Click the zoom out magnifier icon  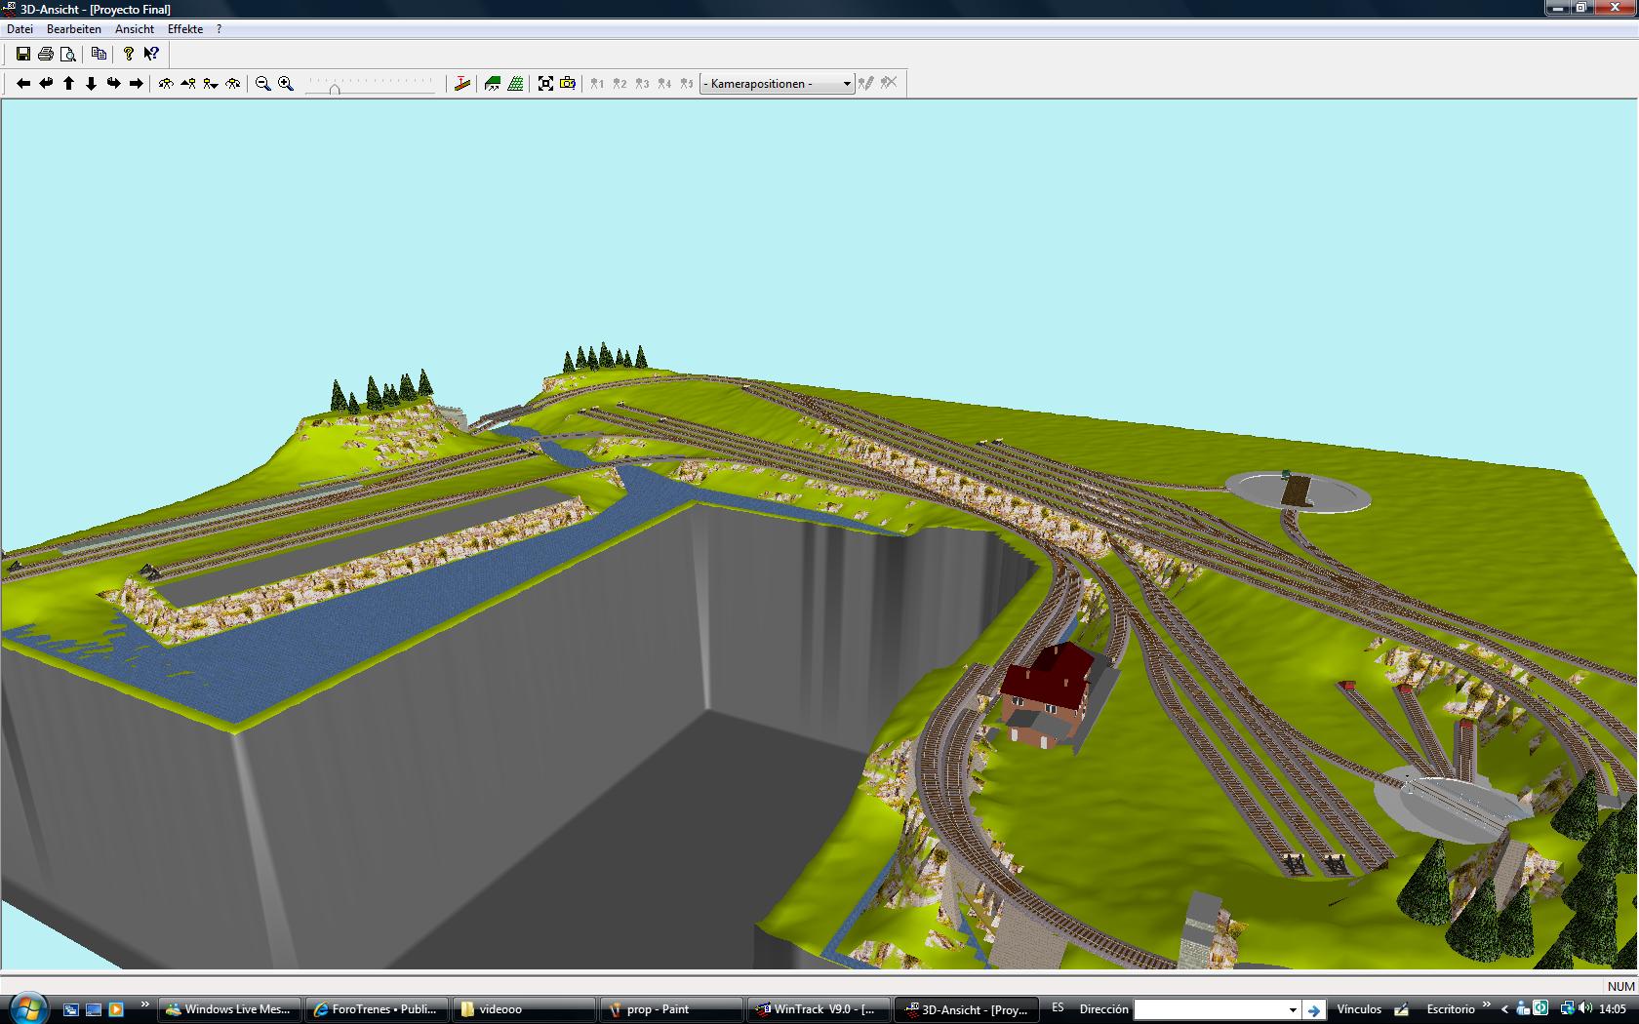point(263,84)
